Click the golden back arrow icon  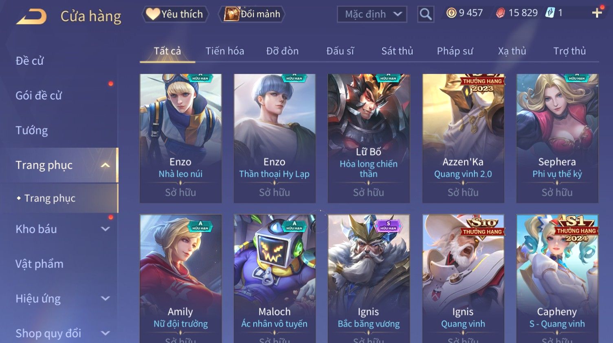click(x=31, y=17)
